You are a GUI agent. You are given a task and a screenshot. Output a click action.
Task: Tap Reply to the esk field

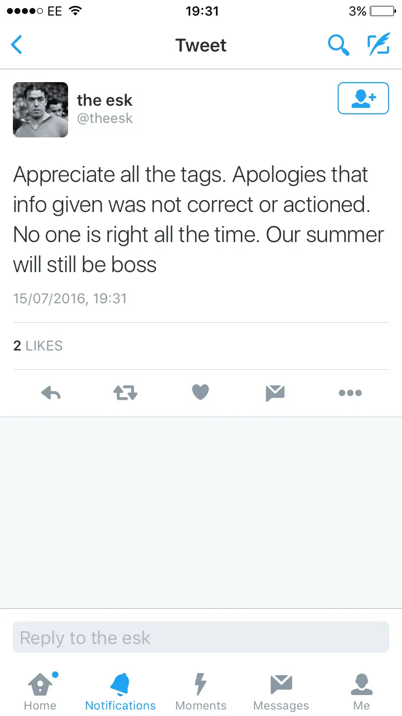pos(201,637)
